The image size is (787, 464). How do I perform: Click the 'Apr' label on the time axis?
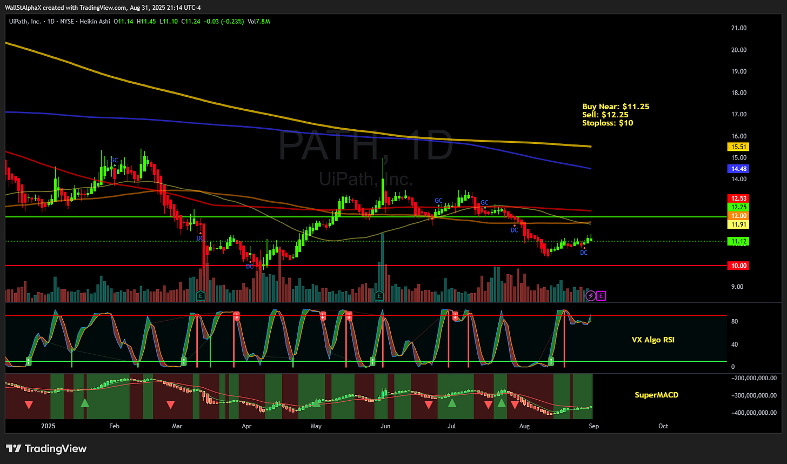point(247,426)
